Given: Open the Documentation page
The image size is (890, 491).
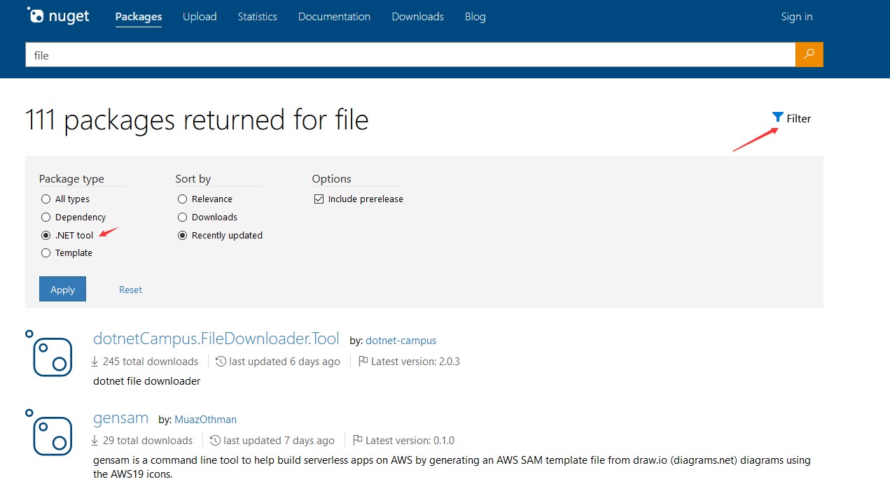Looking at the screenshot, I should pos(334,16).
